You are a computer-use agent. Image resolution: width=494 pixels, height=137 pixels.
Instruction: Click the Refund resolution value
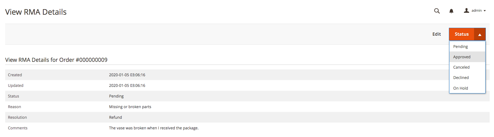coord(115,117)
